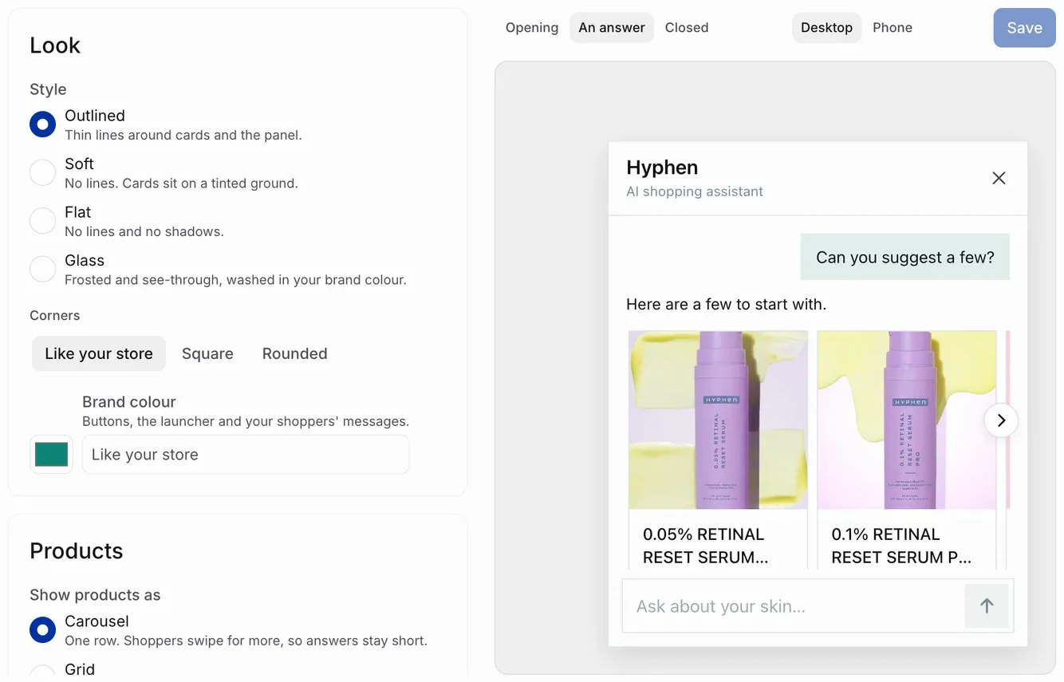Open the 0.05% Retinal Reset Serum image
The width and height of the screenshot is (1064, 682).
[718, 420]
